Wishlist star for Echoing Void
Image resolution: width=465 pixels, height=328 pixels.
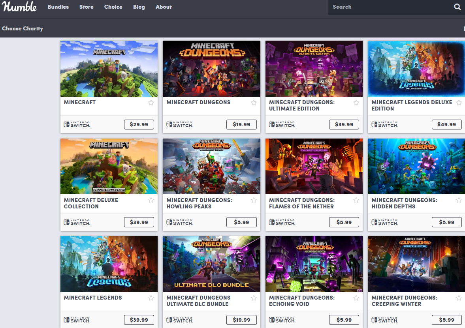(356, 298)
